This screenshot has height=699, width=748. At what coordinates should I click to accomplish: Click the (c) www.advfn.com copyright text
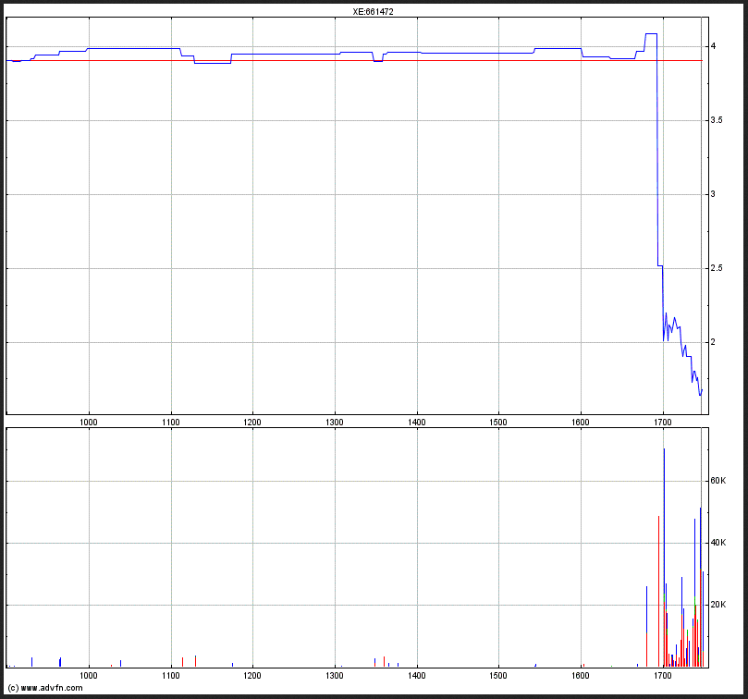coord(45,688)
